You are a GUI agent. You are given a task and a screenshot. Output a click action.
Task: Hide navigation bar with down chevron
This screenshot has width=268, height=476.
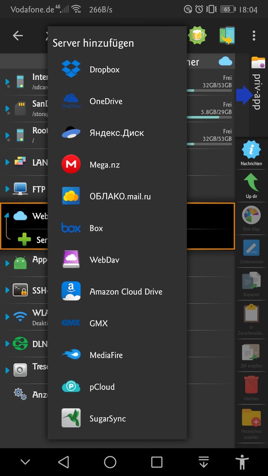click(25, 462)
